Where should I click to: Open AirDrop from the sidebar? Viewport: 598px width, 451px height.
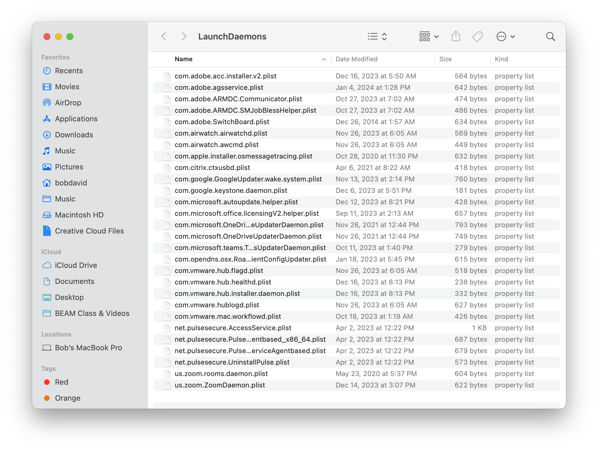[x=68, y=103]
